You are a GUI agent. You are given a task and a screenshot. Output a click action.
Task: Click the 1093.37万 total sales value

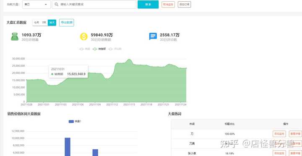coord(31,35)
